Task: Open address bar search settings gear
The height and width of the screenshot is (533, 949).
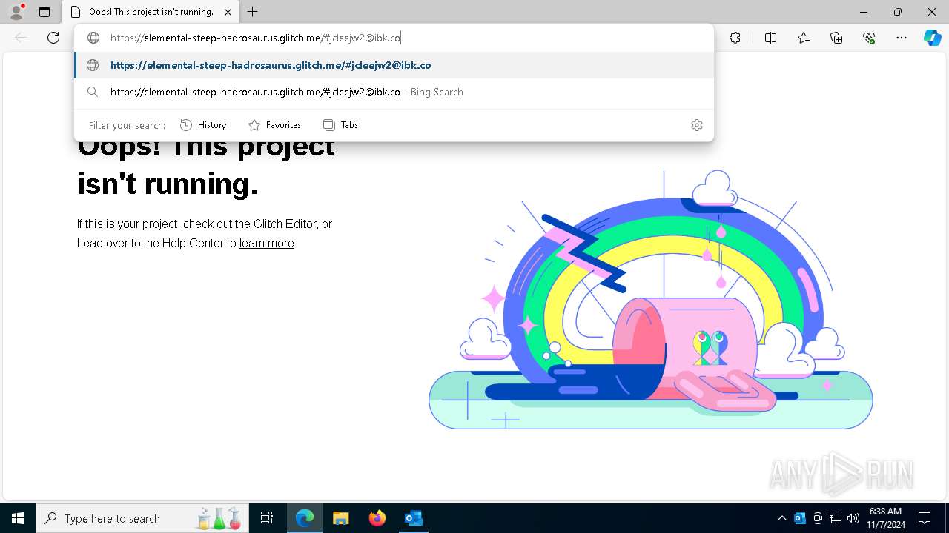Action: point(697,125)
